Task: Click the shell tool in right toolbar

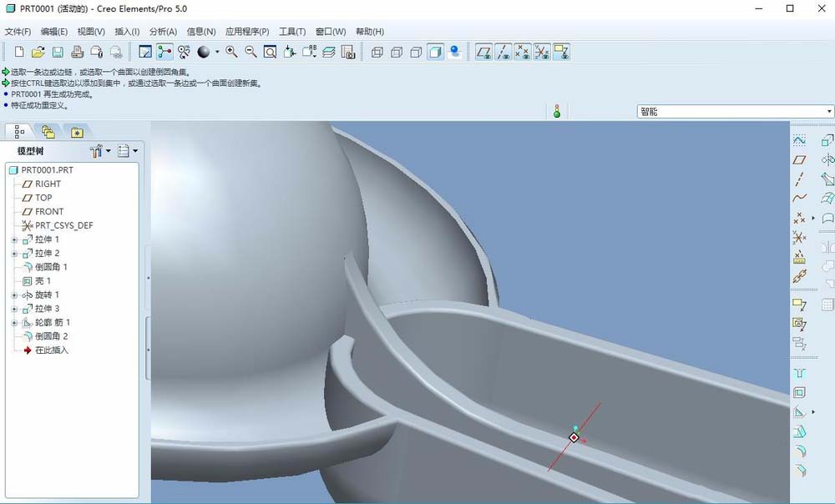Action: click(x=799, y=393)
